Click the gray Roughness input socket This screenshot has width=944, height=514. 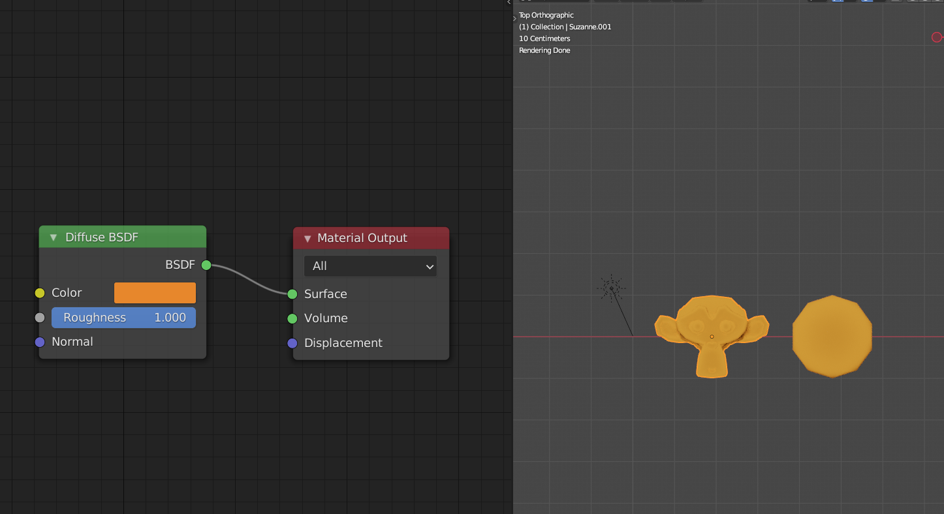pyautogui.click(x=40, y=318)
